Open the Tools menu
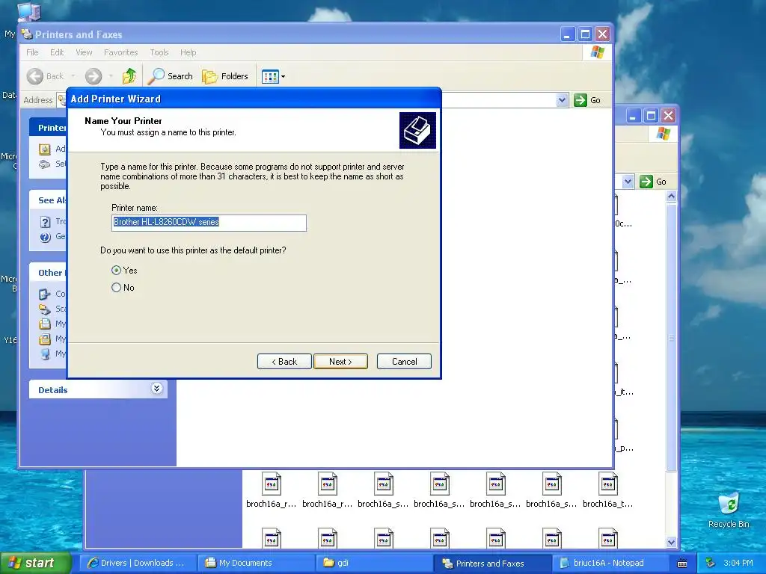This screenshot has height=574, width=766. [159, 52]
